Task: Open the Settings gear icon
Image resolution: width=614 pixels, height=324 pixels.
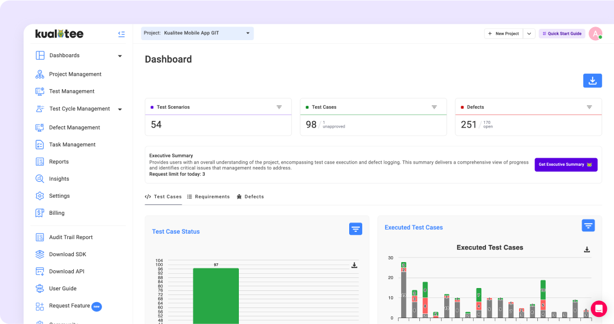Action: click(x=40, y=196)
